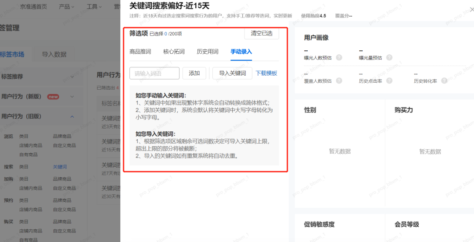Select 关键词 in the 搜索 row
Viewport: 474px width, 242px height.
(60, 167)
